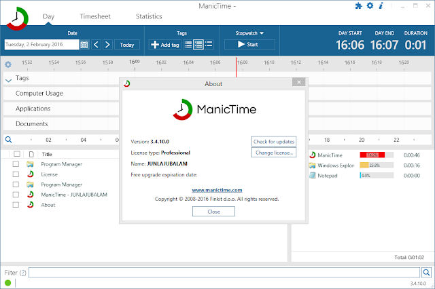Viewport: 435px width, 289px height.
Task: Check the License row checkbox
Action: click(16, 174)
